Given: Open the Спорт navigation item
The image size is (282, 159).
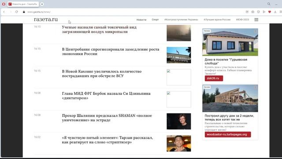Looking at the screenshot, I should (155, 19).
